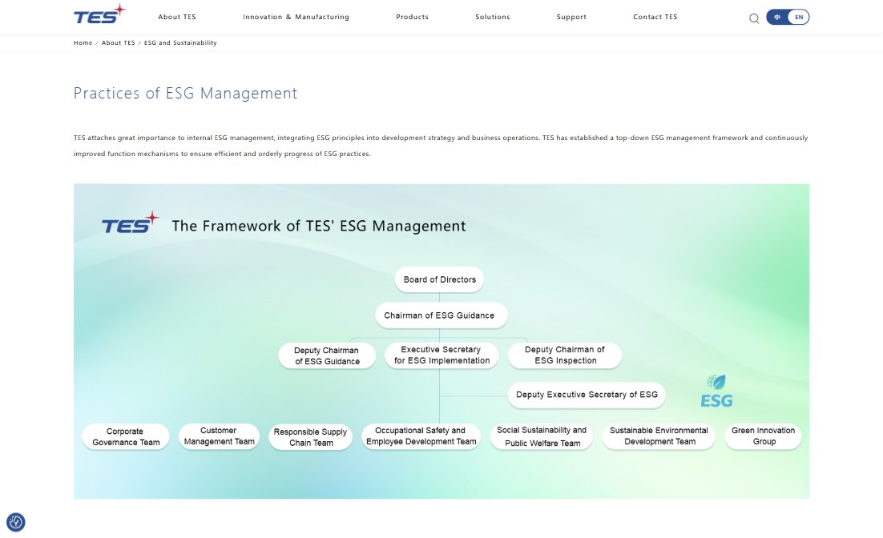Expand the About TES menu
Image resolution: width=883 pixels, height=538 pixels.
tap(177, 17)
